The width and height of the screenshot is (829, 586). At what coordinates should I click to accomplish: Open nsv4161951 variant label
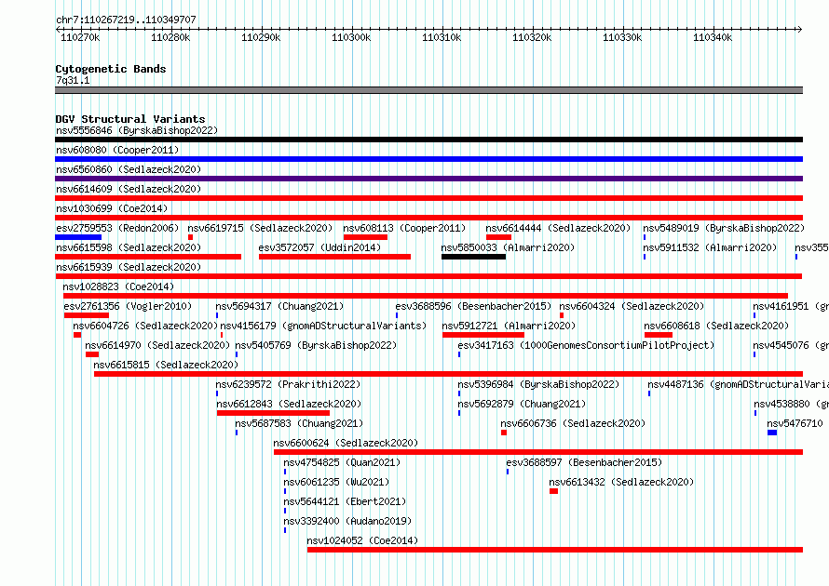point(791,306)
